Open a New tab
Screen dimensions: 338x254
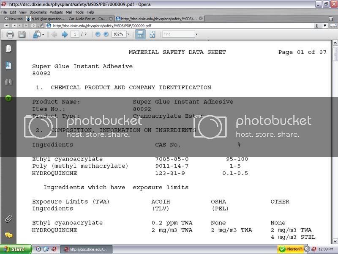tap(14, 19)
